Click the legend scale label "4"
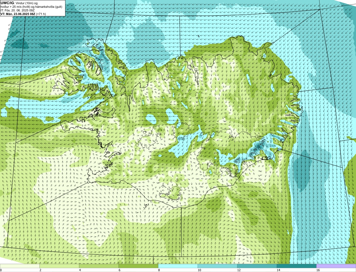Image resolution: width=356 pixels, height=272 pixels. click(x=80, y=270)
